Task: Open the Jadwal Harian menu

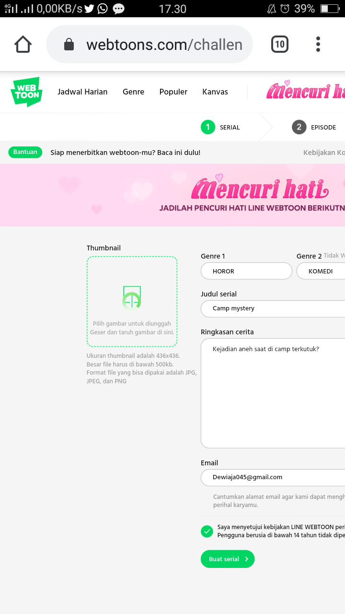Action: pos(82,92)
